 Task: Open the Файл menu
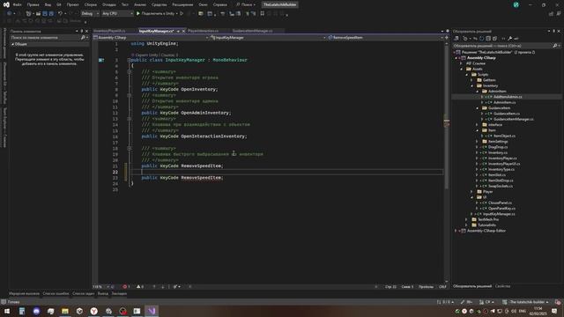coord(17,4)
